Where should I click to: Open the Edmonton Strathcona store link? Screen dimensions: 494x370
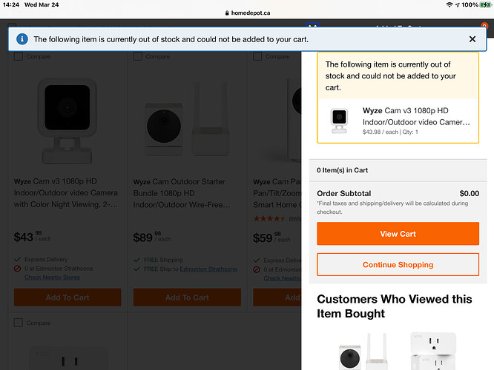coord(208,269)
